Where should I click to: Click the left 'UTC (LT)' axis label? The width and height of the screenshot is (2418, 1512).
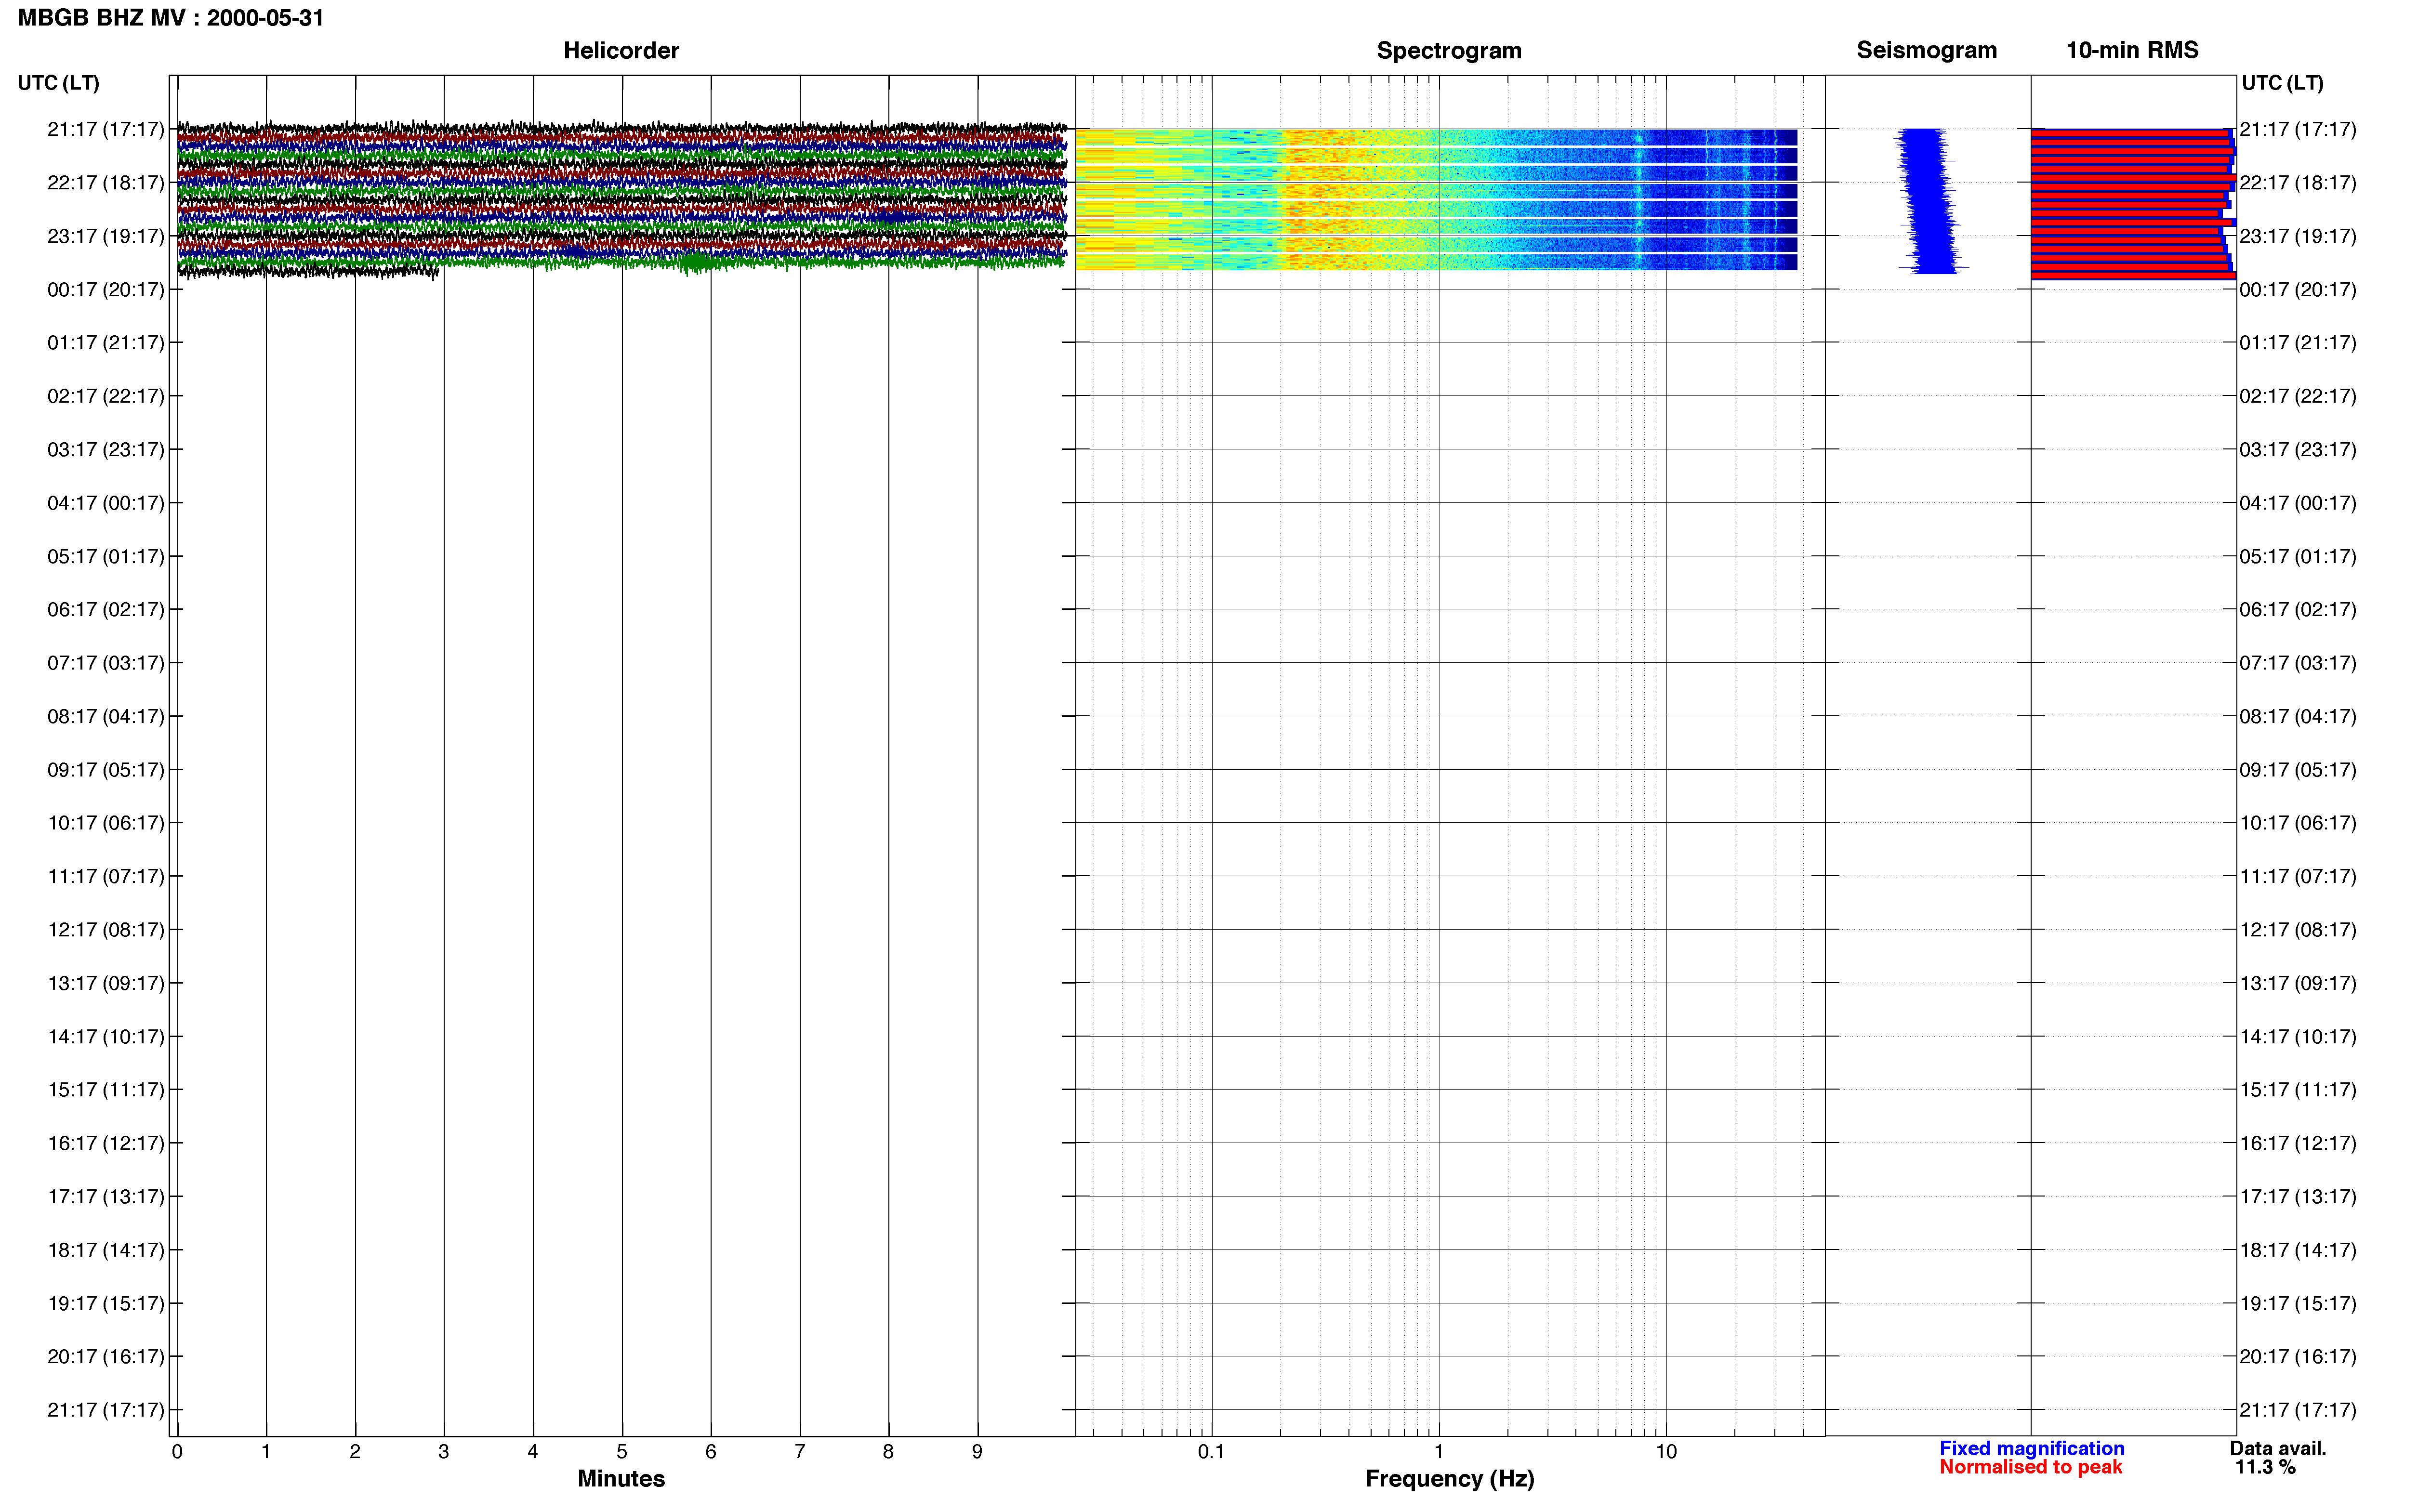point(58,83)
